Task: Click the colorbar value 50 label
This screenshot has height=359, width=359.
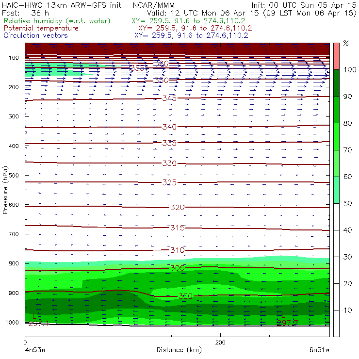Action: (347, 204)
